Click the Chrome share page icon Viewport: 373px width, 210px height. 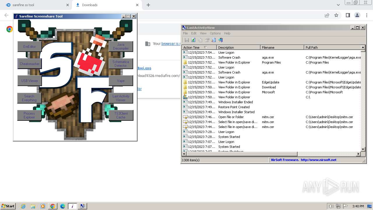pyautogui.click(x=327, y=15)
